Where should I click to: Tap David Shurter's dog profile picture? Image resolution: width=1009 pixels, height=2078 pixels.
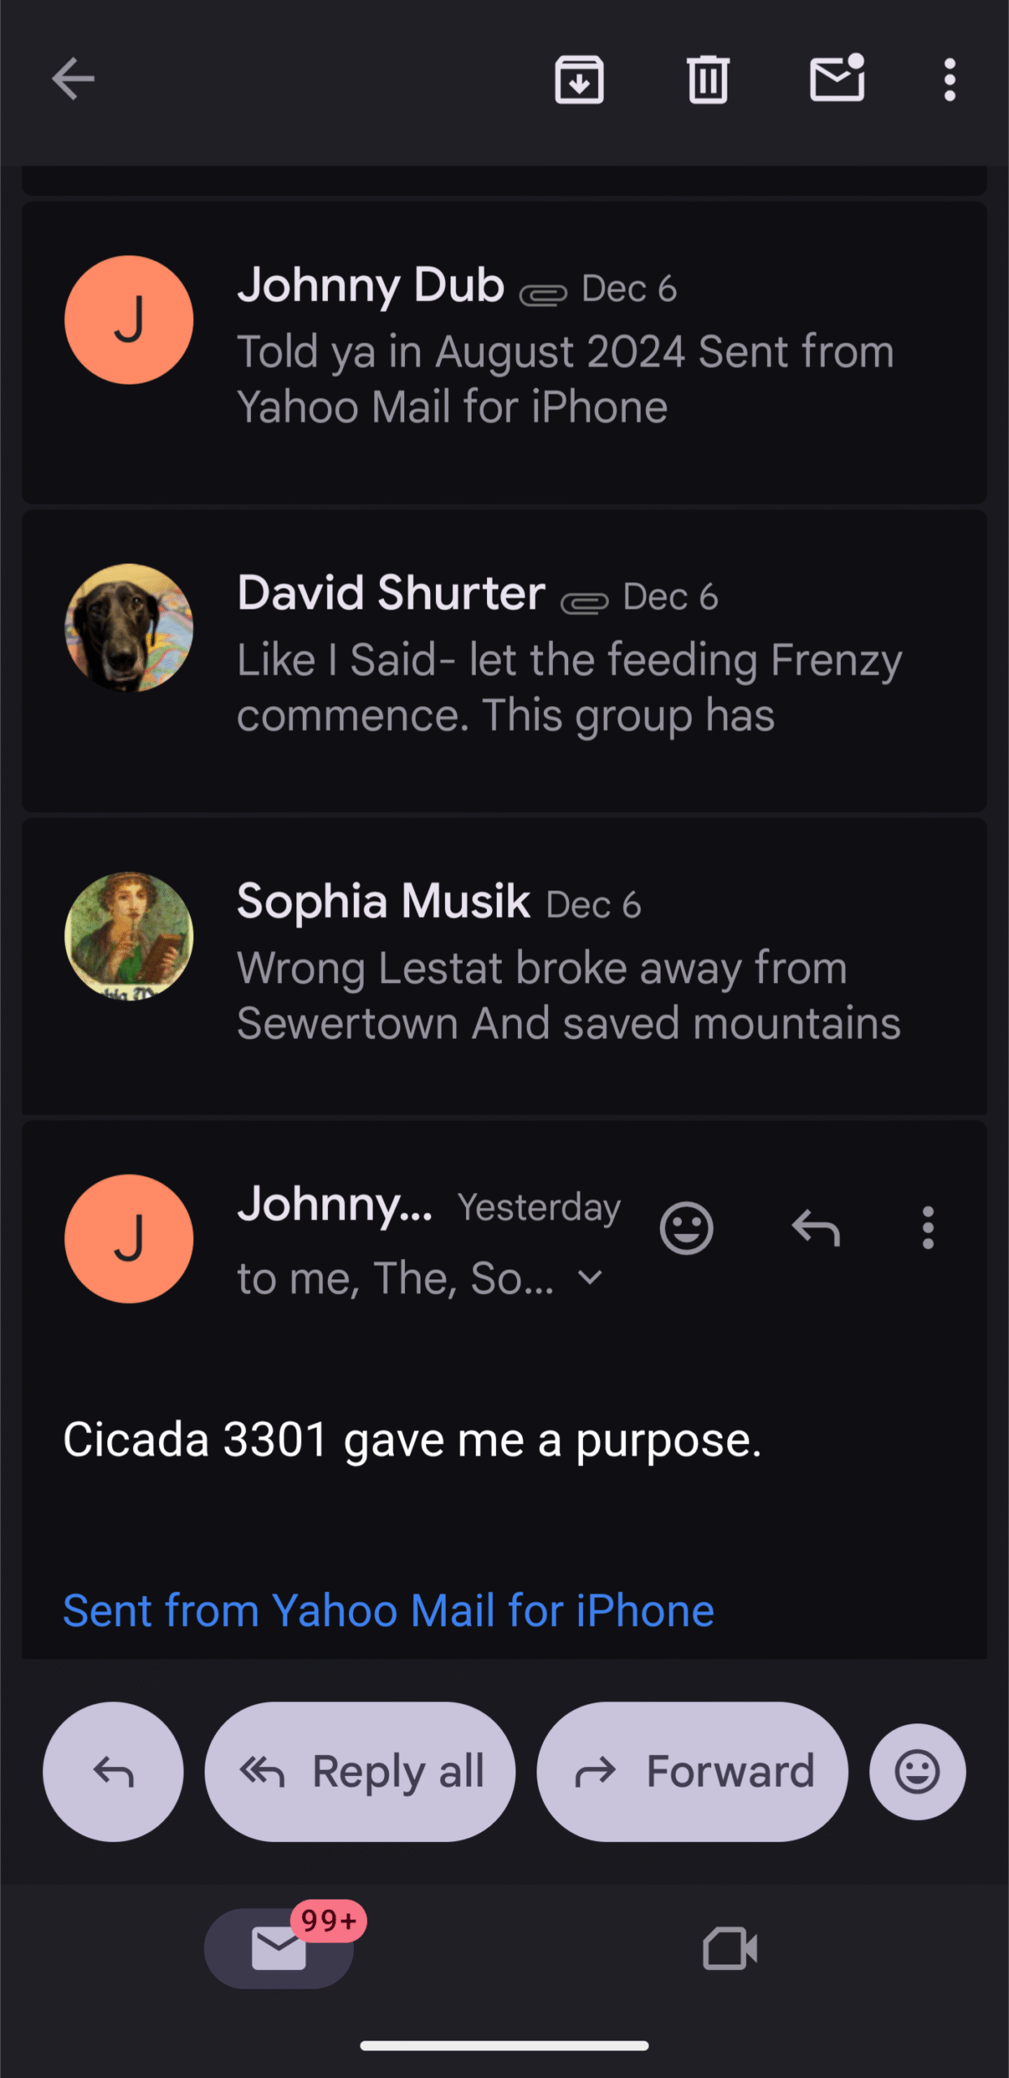tap(129, 627)
